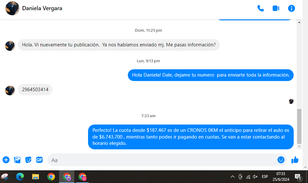Open conversation information panel

(x=291, y=9)
